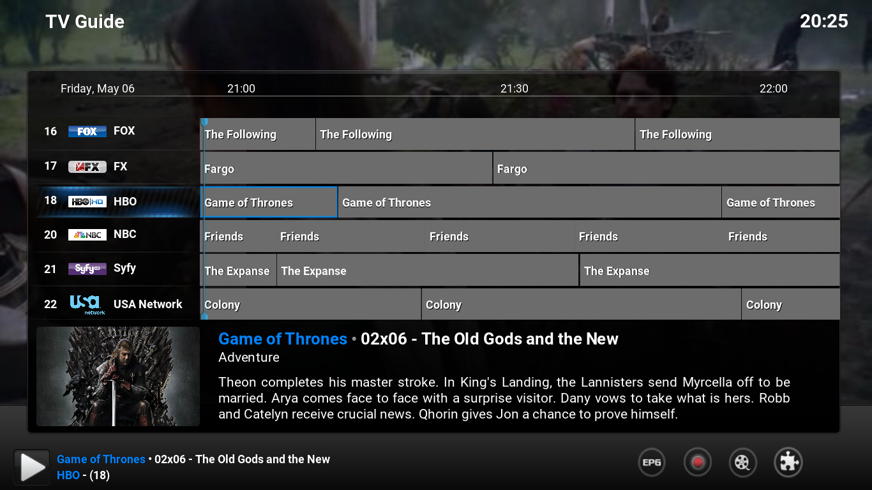The height and width of the screenshot is (490, 872).
Task: Click the Friday, May 06 date label
Action: [98, 89]
